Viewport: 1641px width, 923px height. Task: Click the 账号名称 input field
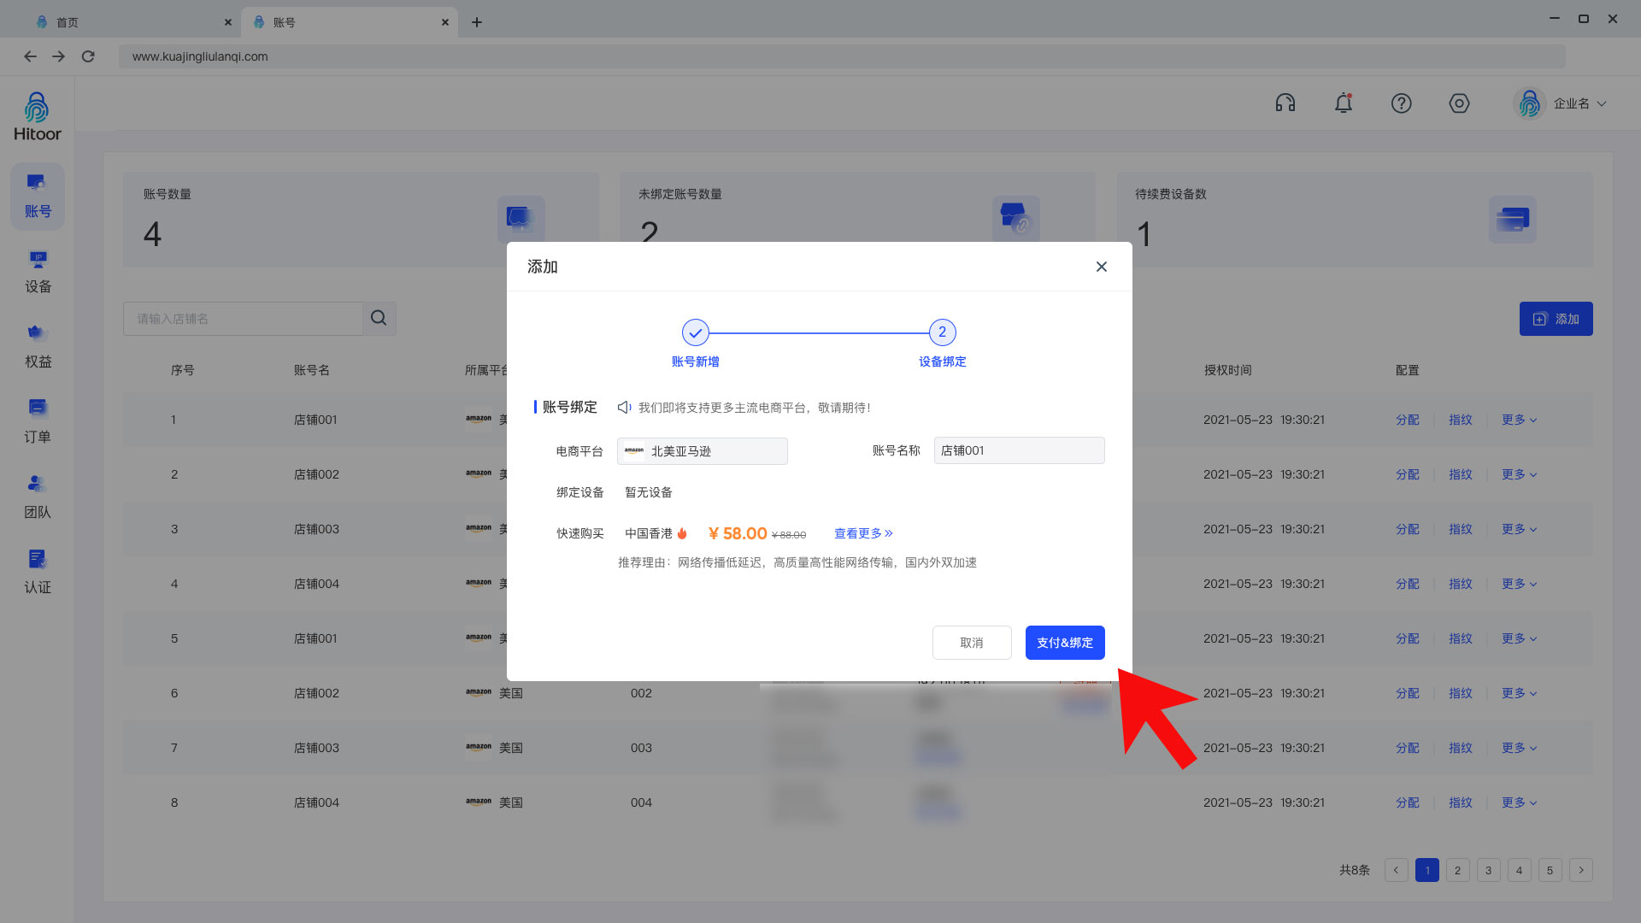[1019, 450]
